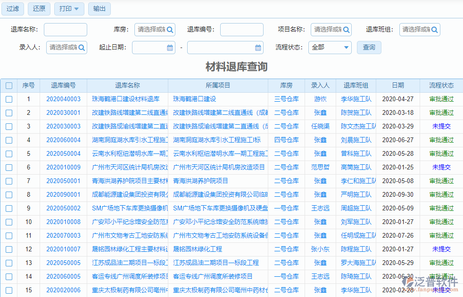Click the 退库班组 magnifier search icon
463x297 pixels.
pos(434,29)
